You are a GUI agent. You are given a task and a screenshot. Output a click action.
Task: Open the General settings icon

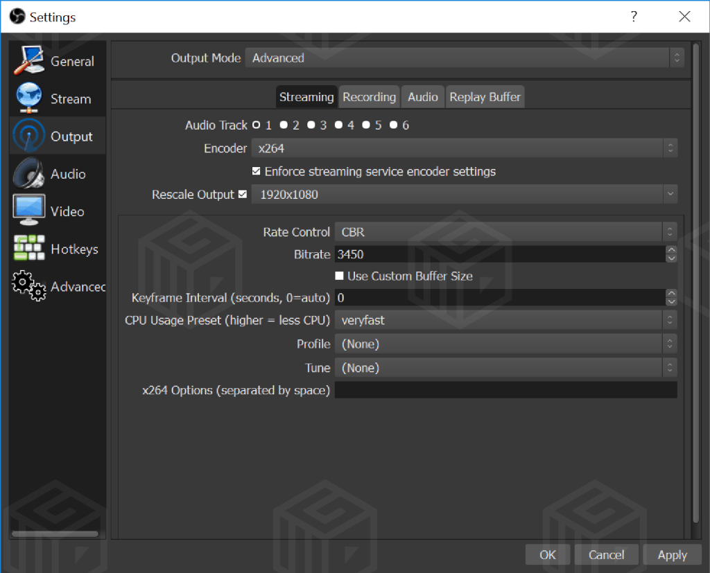click(x=29, y=60)
